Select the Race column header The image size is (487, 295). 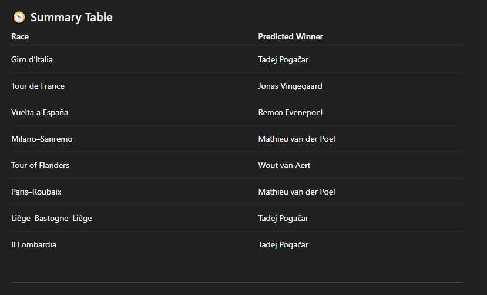pos(20,36)
